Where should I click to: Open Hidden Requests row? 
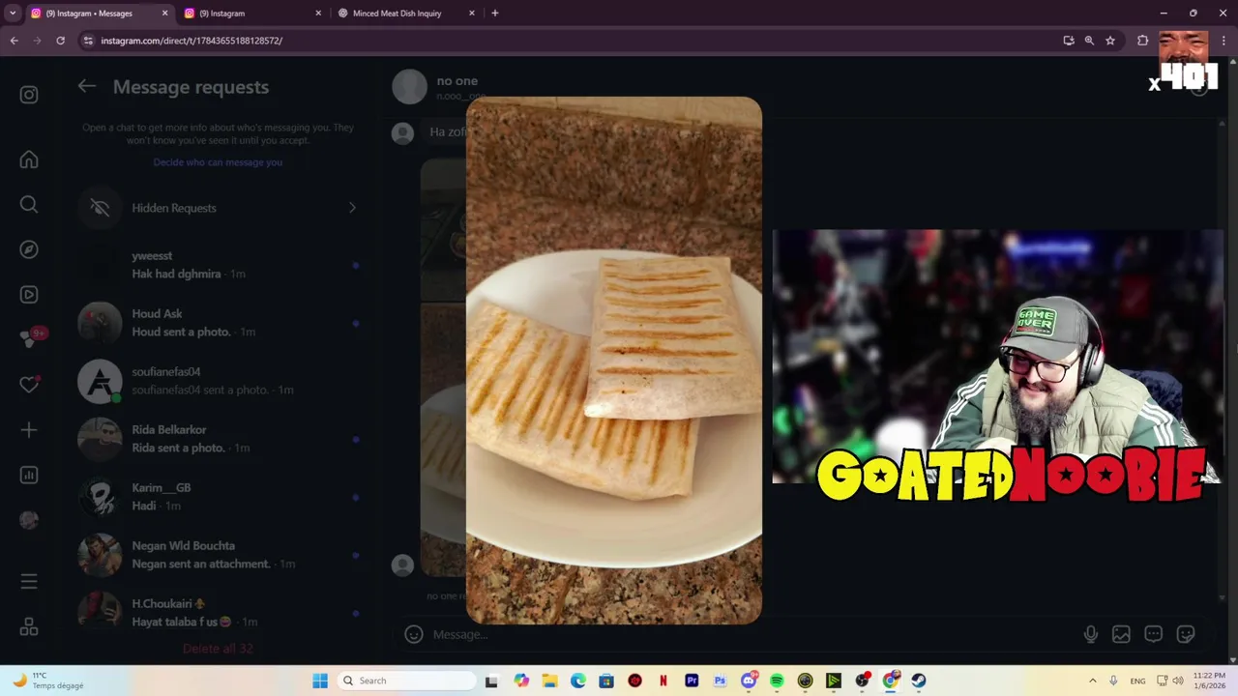pyautogui.click(x=219, y=208)
